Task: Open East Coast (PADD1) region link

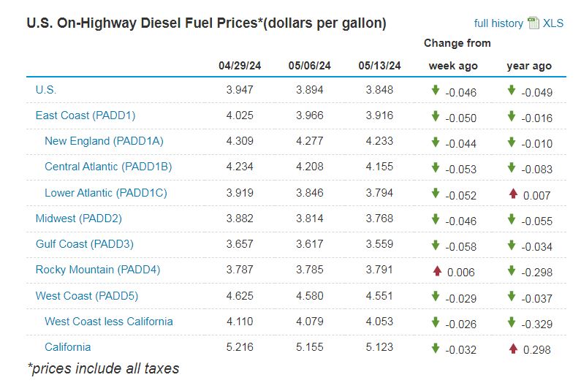Action: pos(85,115)
